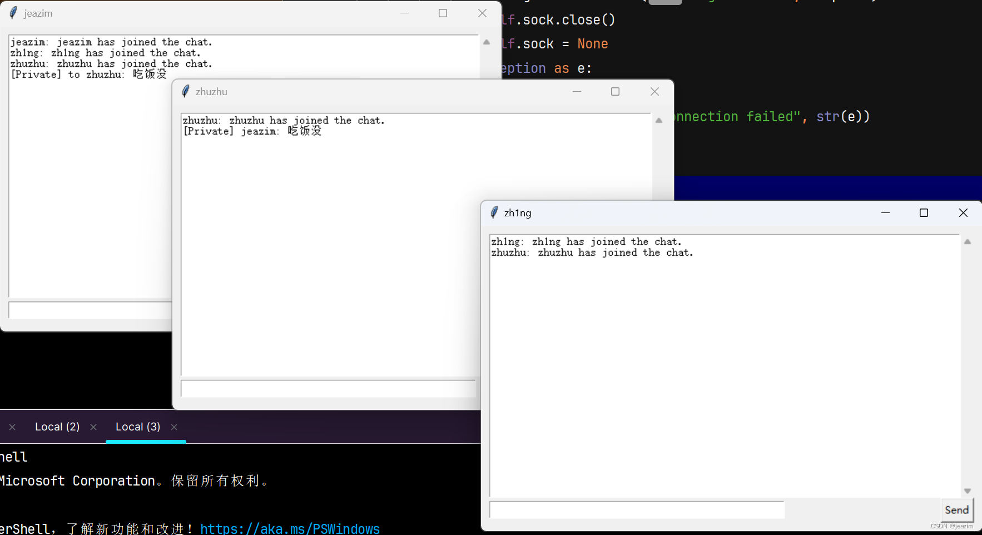Close the jeazim window

[x=482, y=13]
